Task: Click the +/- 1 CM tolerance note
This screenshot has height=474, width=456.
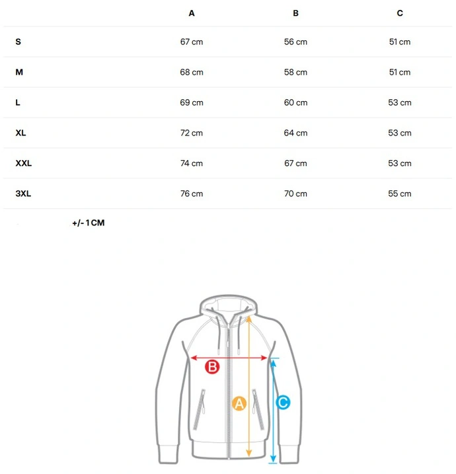Action: click(89, 223)
